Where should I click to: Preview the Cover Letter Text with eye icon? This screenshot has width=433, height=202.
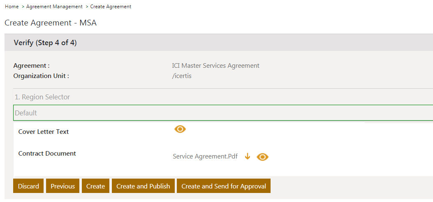coord(180,129)
